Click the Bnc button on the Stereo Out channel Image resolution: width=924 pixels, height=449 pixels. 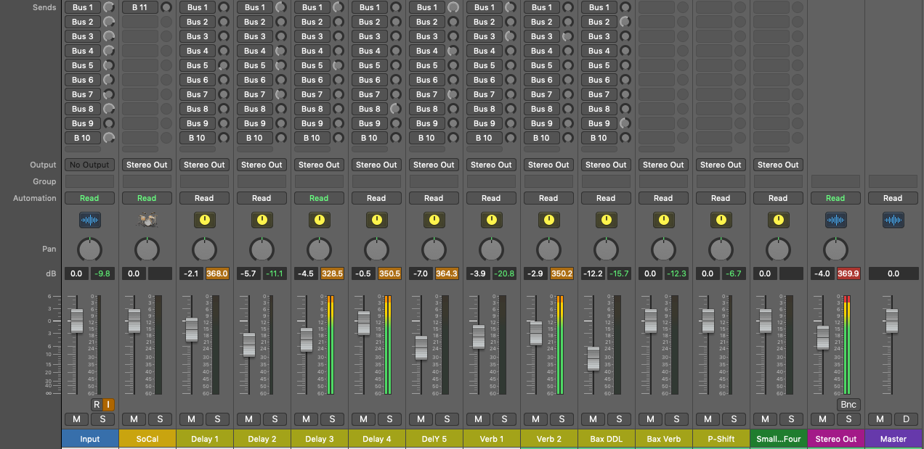[848, 405]
